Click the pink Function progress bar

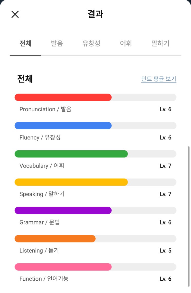(x=63, y=267)
